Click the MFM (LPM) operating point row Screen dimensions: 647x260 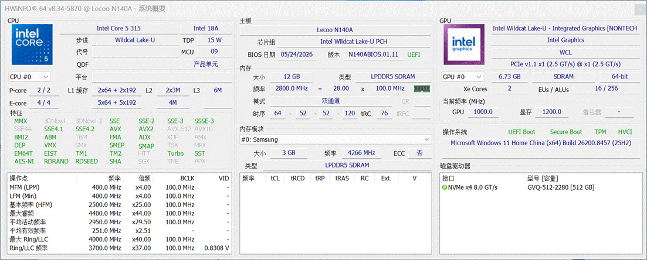(x=119, y=187)
